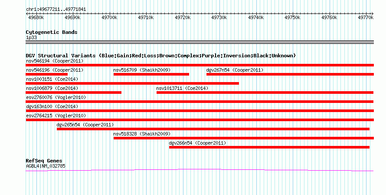Open the nsv1013711 (Coe2014) variant label
Image resolution: width=386 pixels, height=195 pixels.
click(x=182, y=88)
